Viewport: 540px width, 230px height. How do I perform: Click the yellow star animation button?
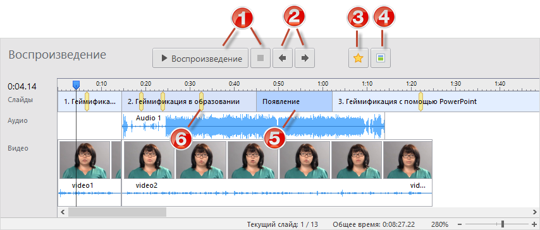359,59
